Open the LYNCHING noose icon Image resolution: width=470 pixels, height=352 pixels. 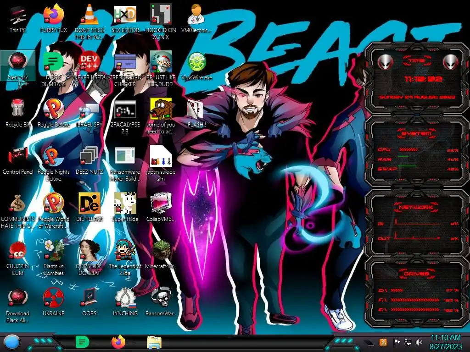pos(125,302)
